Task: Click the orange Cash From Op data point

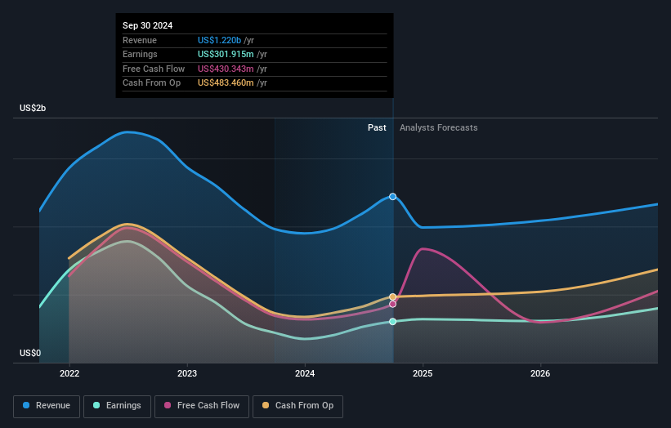Action: (x=392, y=296)
